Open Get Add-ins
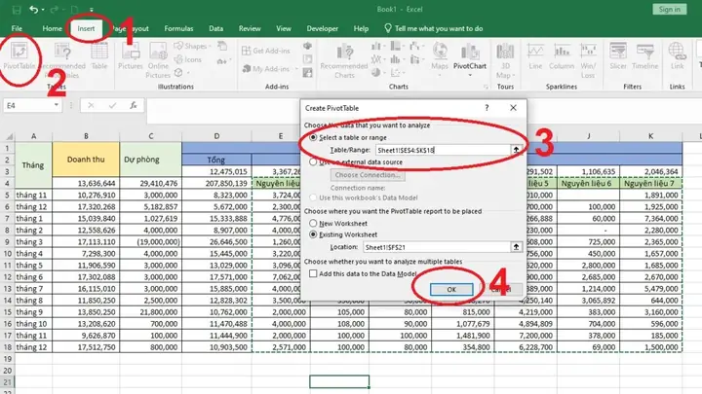Viewport: 702px width, 394px height. click(x=266, y=51)
